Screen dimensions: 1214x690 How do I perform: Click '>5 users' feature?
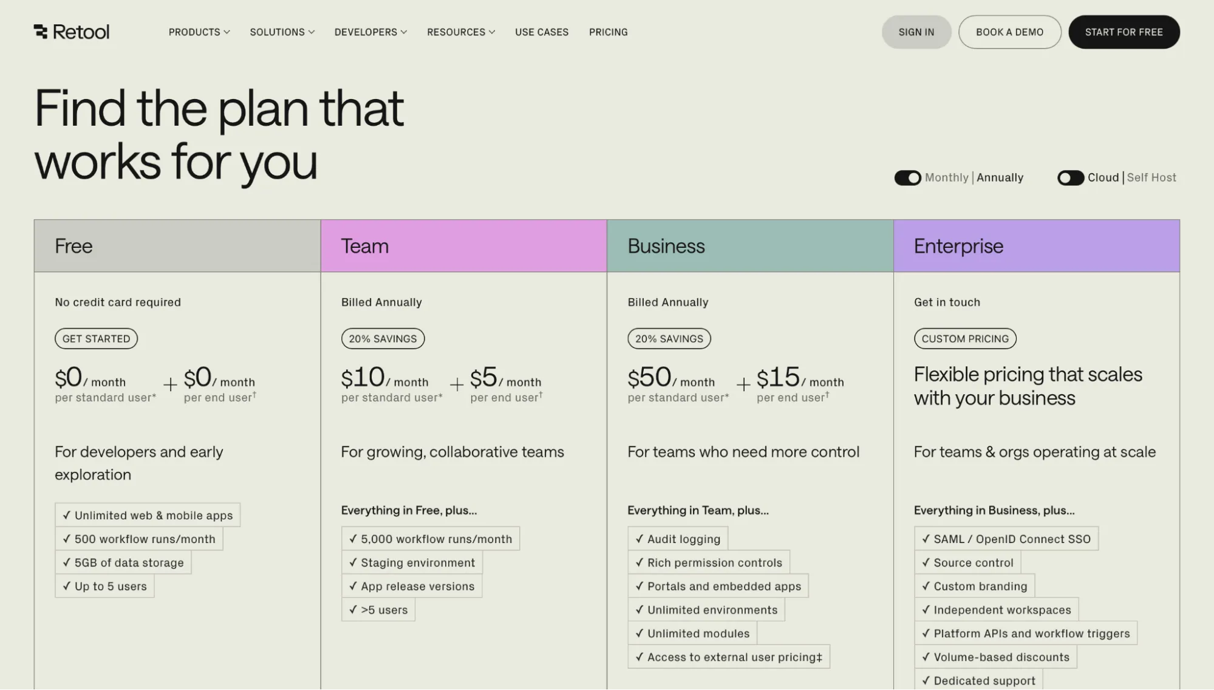[378, 610]
